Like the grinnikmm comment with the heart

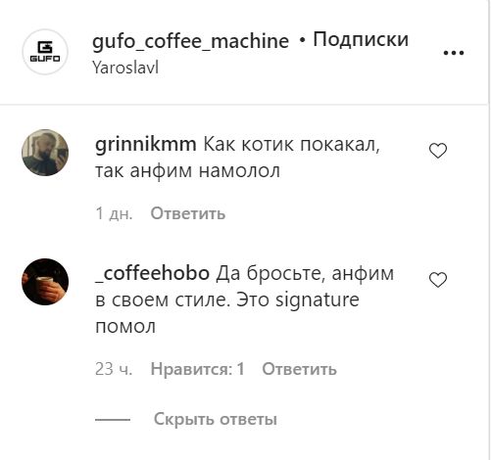[x=438, y=151]
